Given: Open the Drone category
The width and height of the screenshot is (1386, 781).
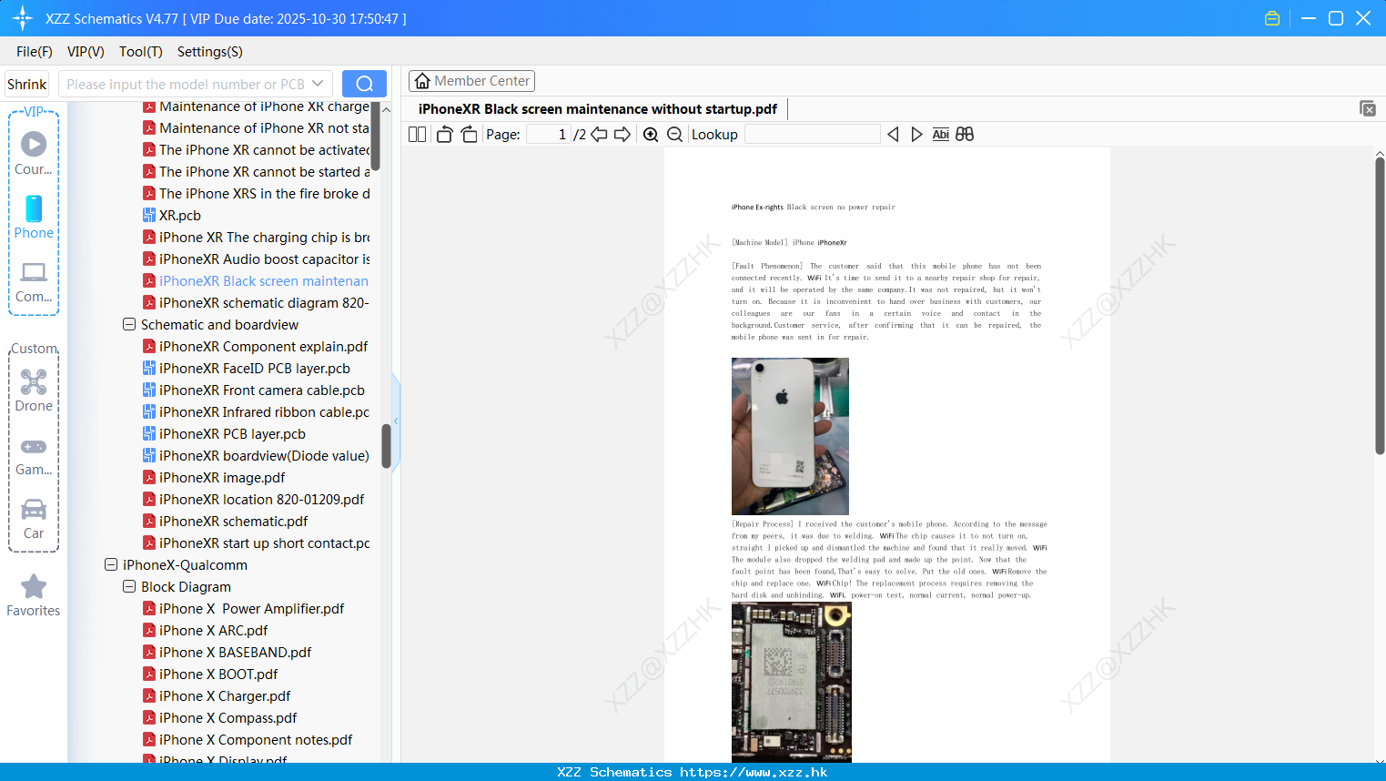Looking at the screenshot, I should 34,390.
